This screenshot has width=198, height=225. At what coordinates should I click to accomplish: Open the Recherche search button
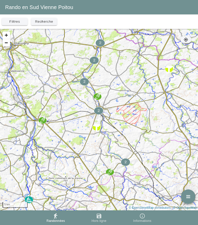pyautogui.click(x=44, y=22)
